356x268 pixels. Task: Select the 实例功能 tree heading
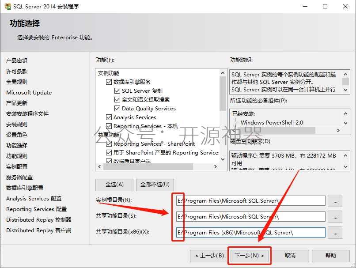[x=109, y=73]
